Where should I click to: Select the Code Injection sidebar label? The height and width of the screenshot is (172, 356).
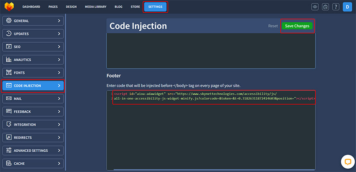click(28, 86)
